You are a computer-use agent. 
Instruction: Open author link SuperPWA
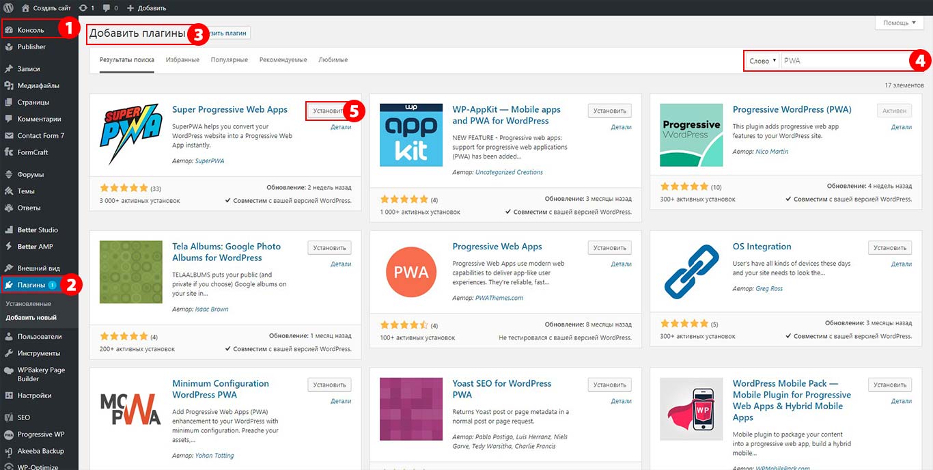click(210, 161)
